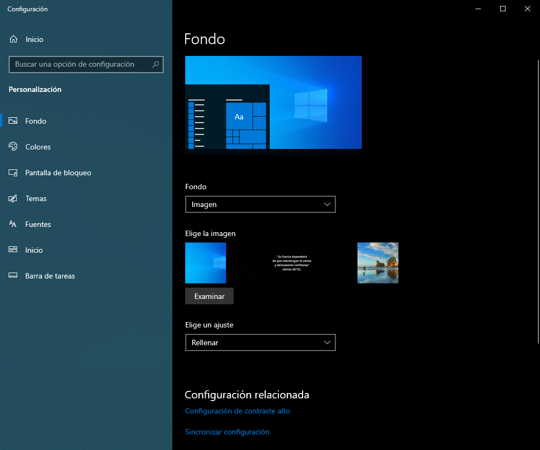Click the Fuentes font icon
This screenshot has height=450, width=540.
click(13, 224)
